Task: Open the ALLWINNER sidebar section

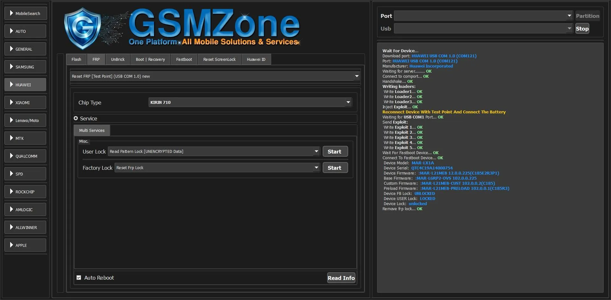Action: (25, 227)
